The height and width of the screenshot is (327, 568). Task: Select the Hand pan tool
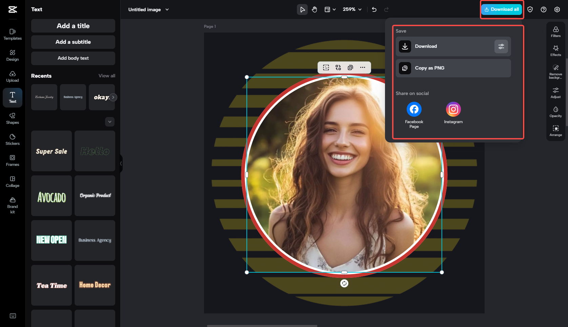click(315, 9)
